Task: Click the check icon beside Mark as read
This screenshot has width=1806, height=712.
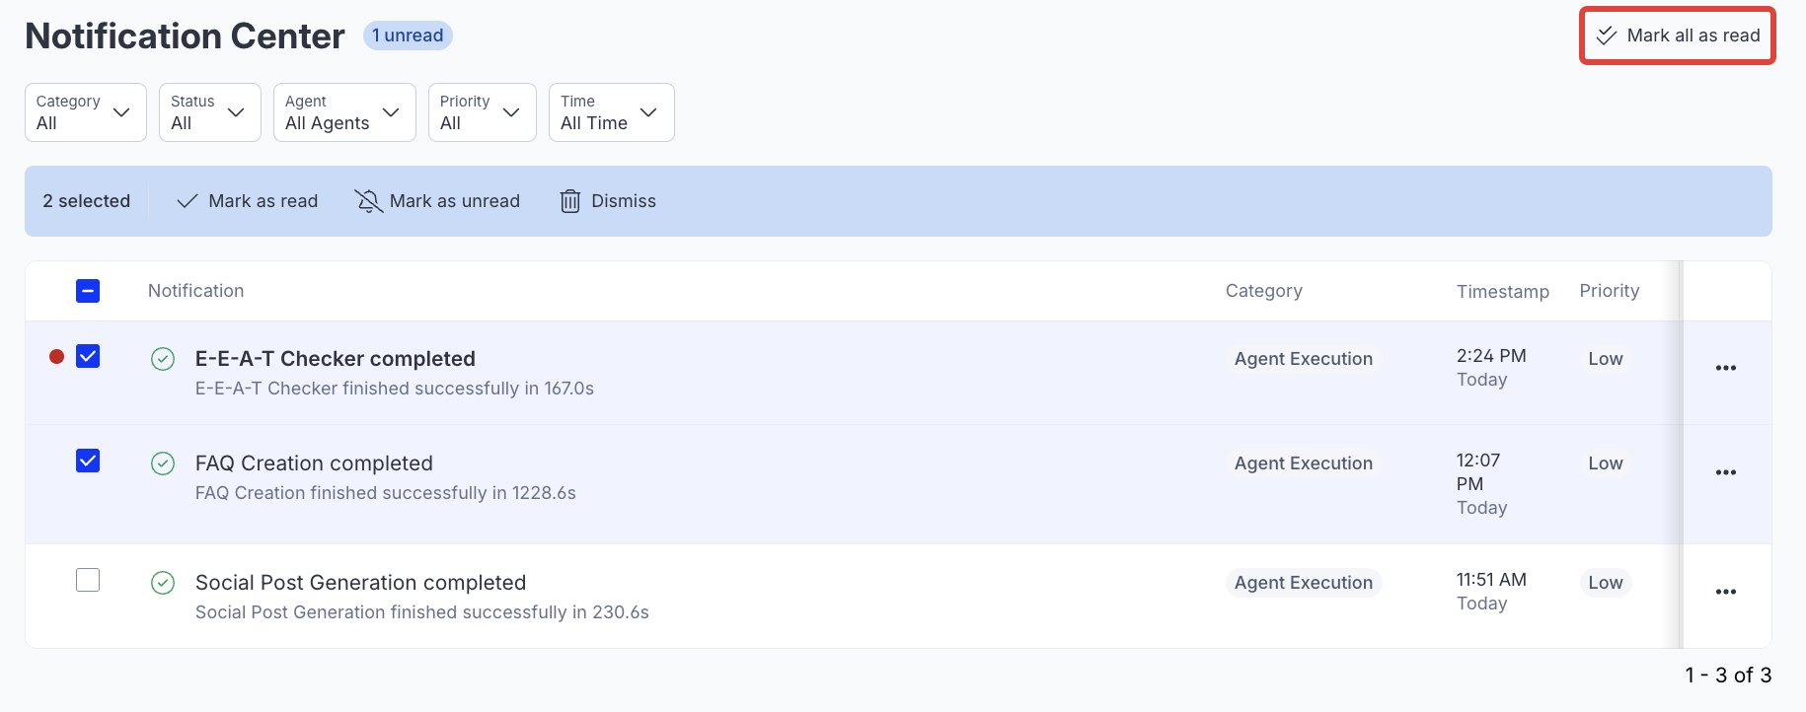Action: [188, 201]
